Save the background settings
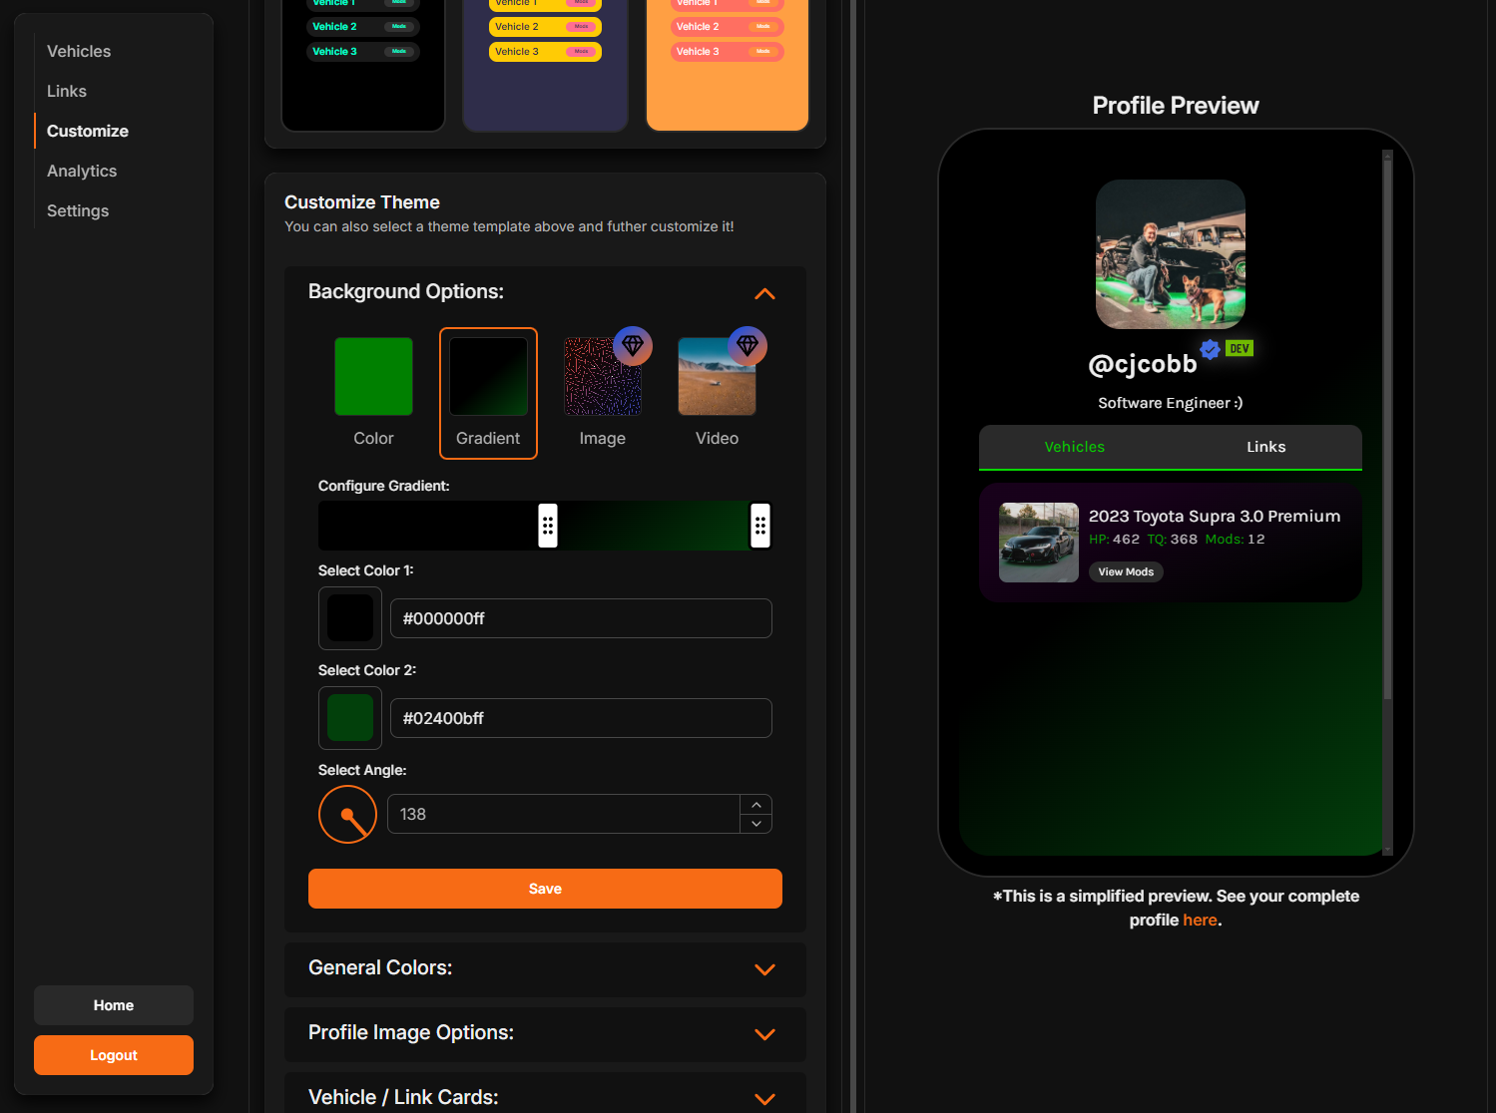This screenshot has width=1496, height=1113. click(x=545, y=889)
